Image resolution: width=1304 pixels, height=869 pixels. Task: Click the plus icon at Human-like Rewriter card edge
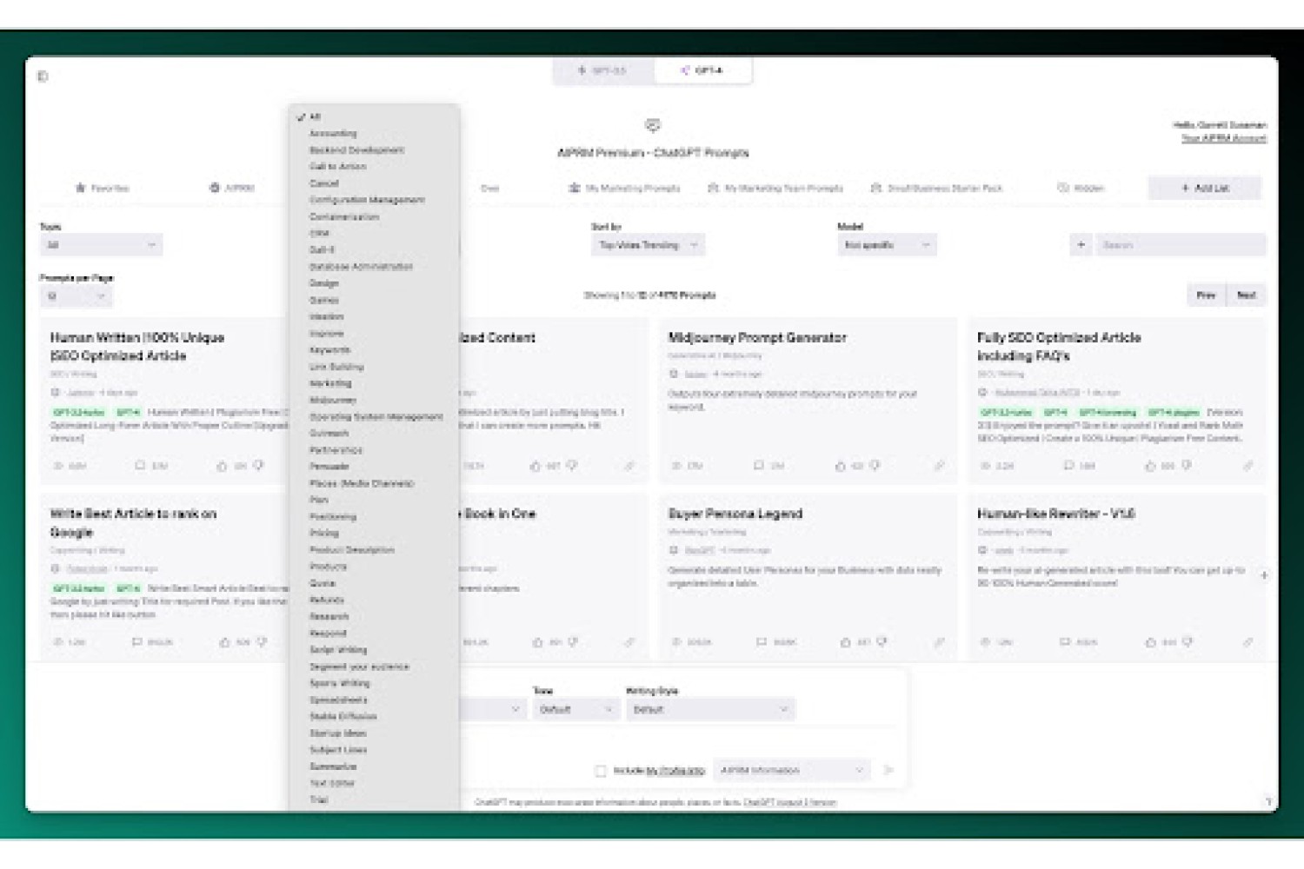tap(1264, 575)
